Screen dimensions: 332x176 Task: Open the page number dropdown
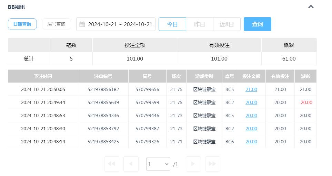158,164
